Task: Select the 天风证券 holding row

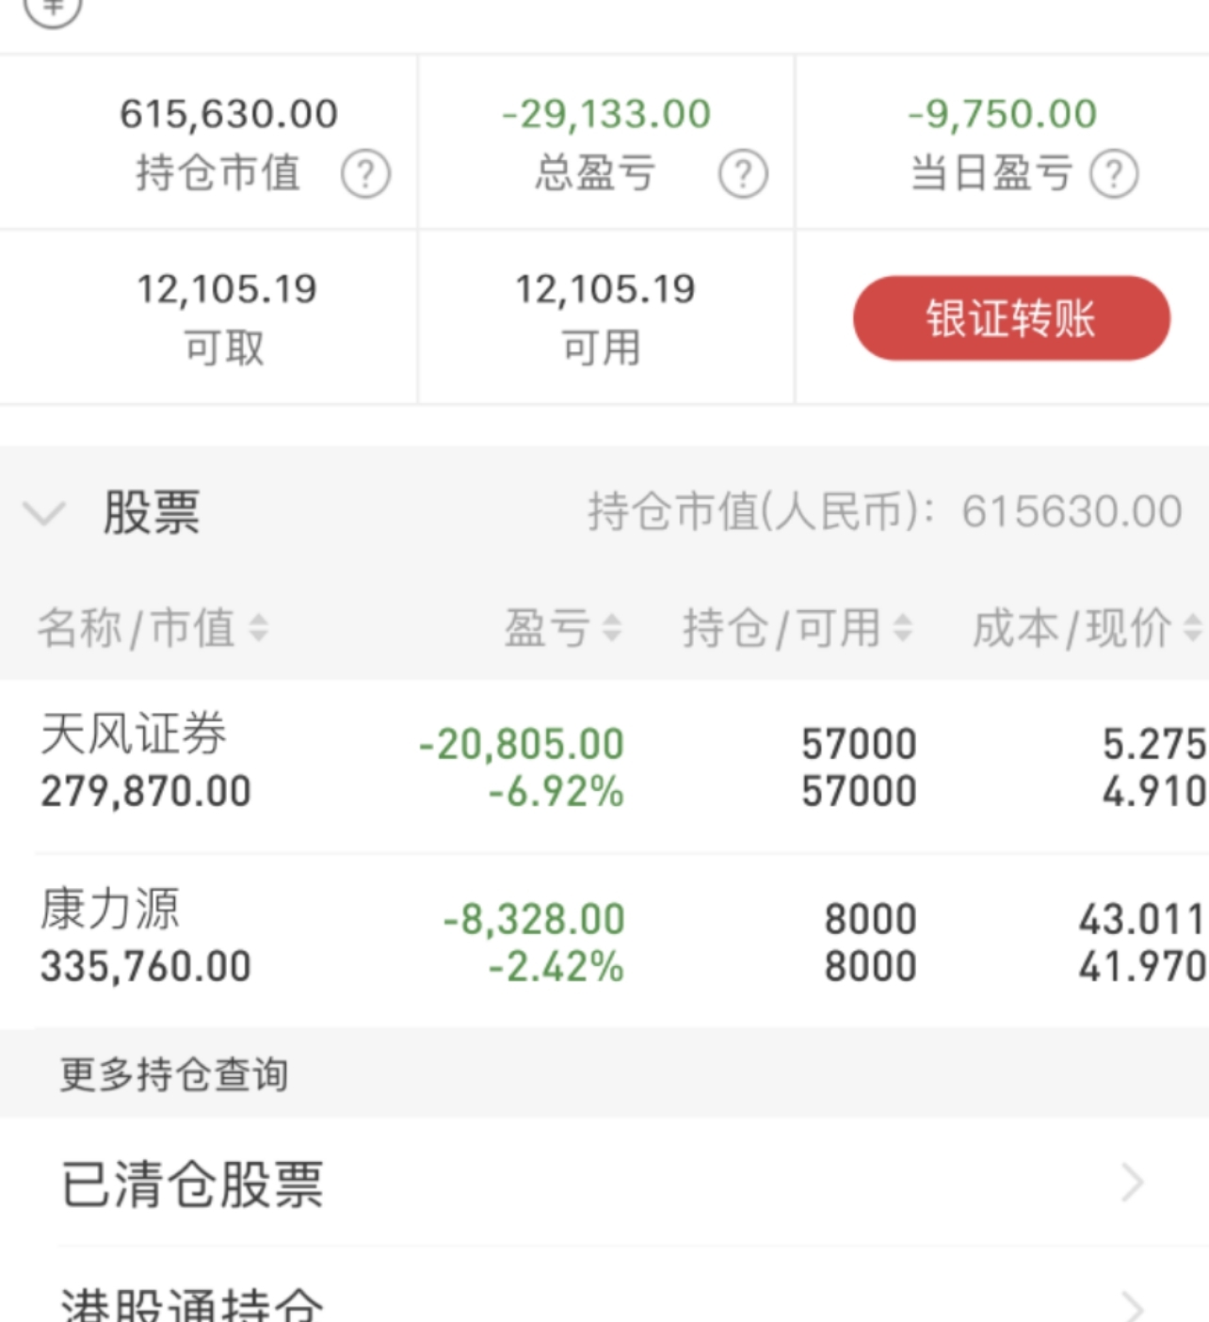Action: (604, 766)
